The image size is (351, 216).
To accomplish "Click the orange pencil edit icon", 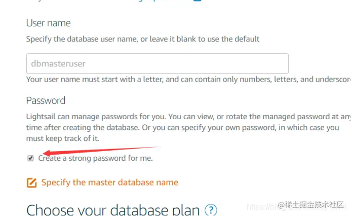I will tap(31, 183).
